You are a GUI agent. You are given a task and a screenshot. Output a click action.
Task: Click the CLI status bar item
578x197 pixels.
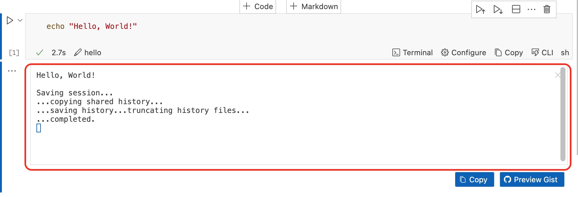[x=542, y=53]
